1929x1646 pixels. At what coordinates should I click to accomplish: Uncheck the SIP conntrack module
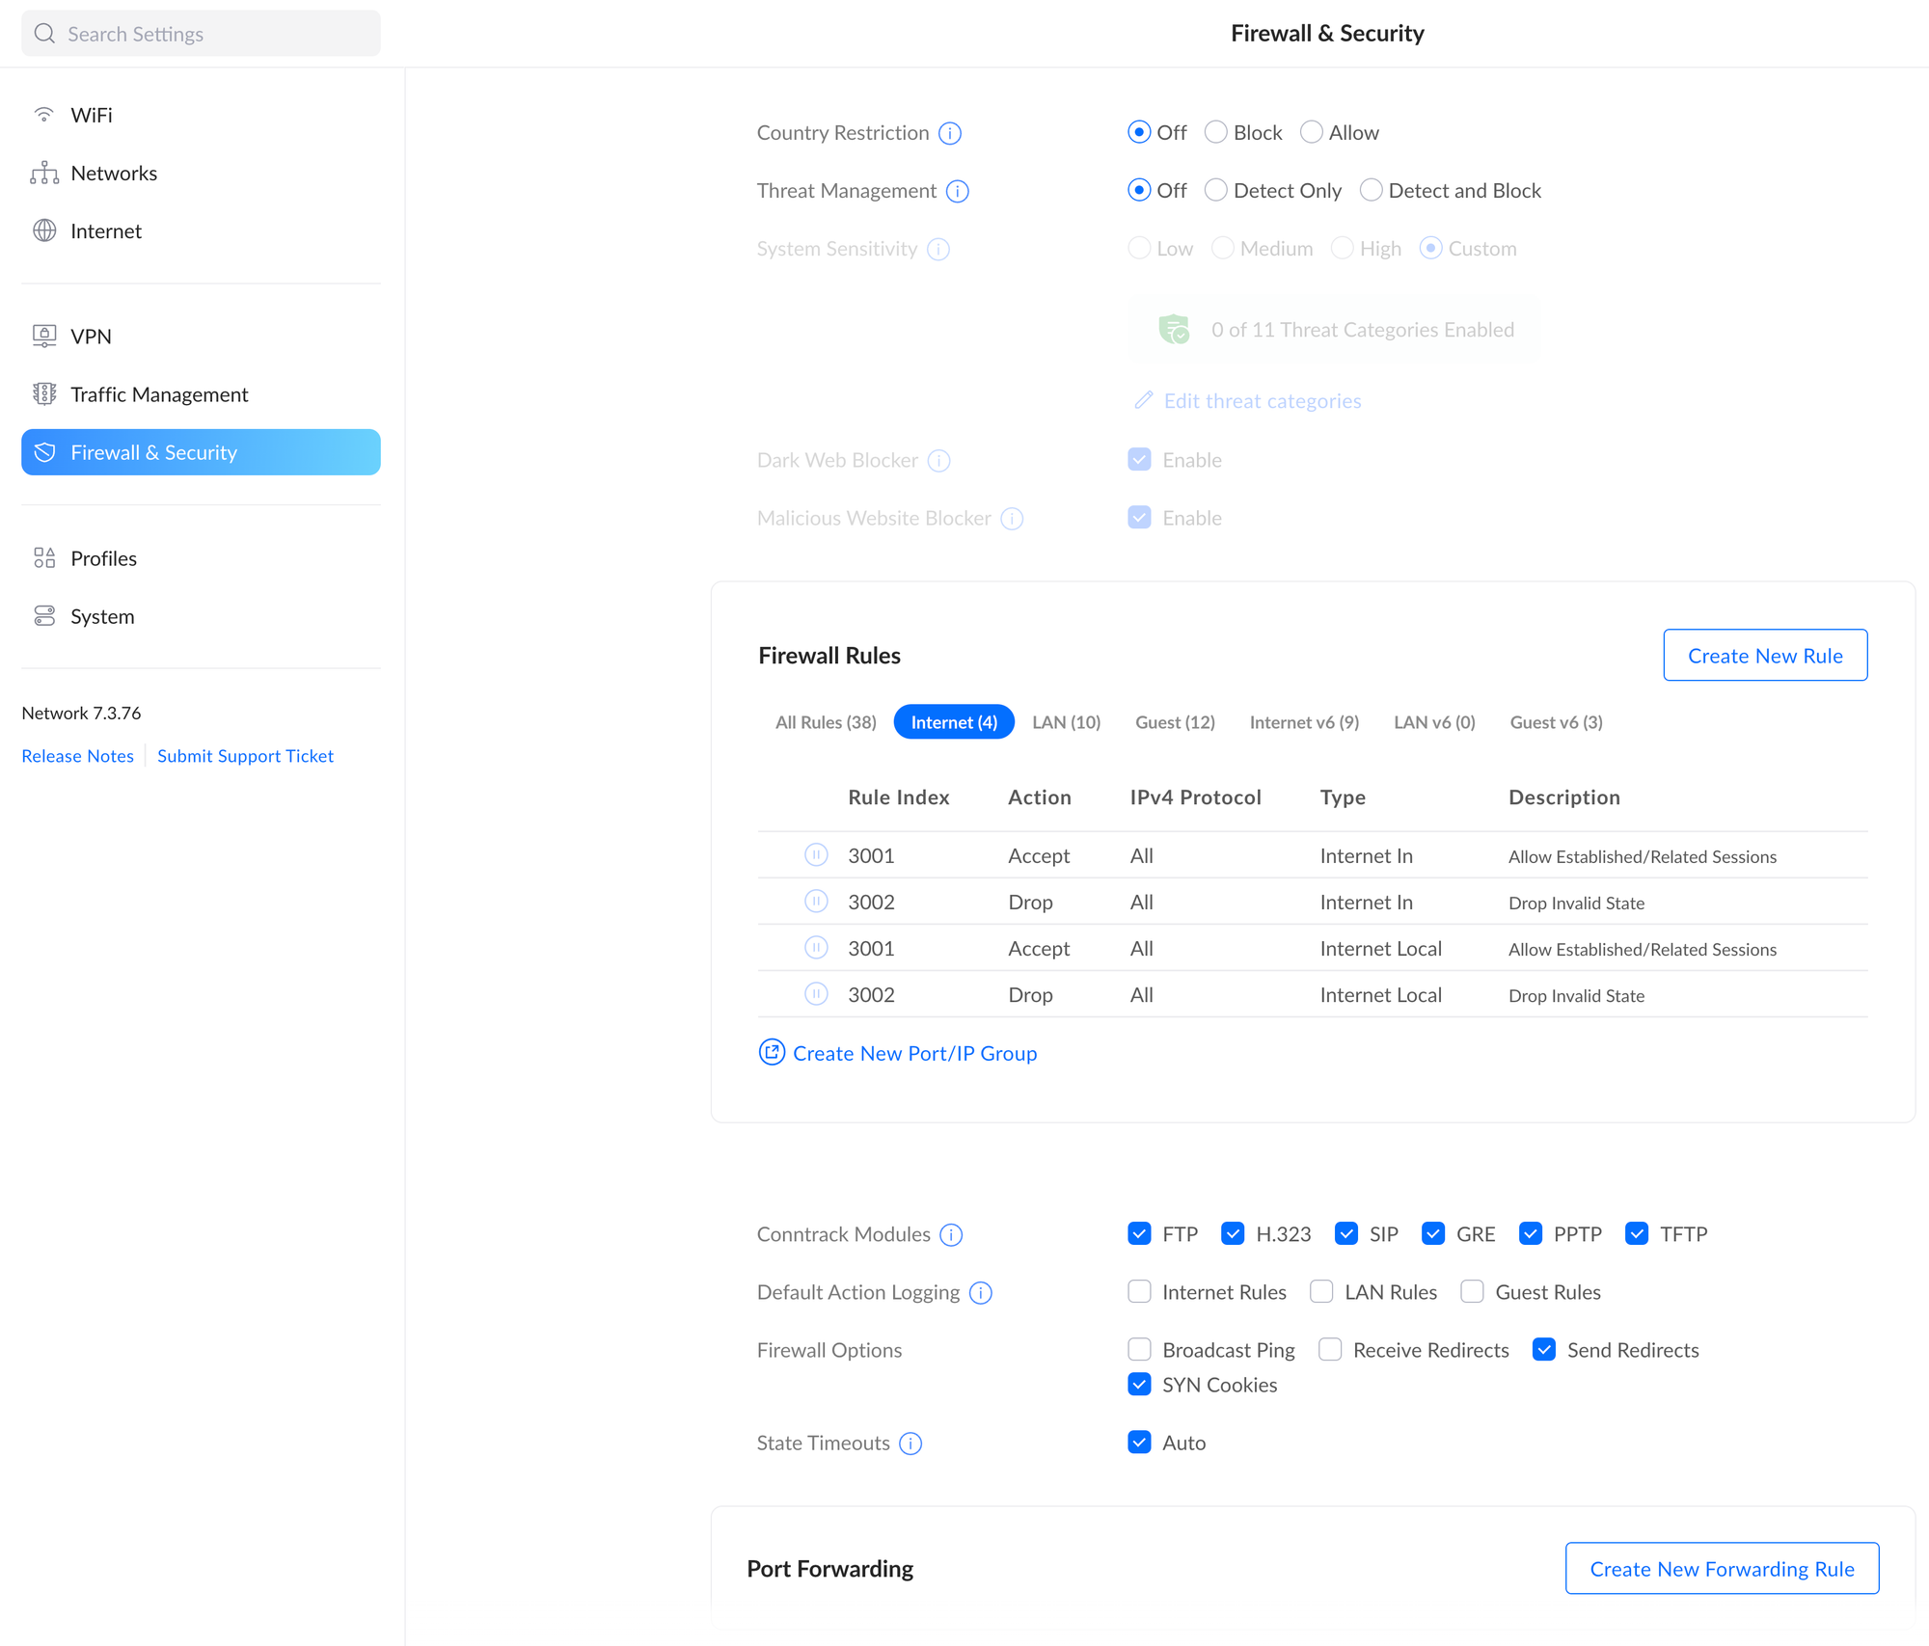point(1346,1234)
